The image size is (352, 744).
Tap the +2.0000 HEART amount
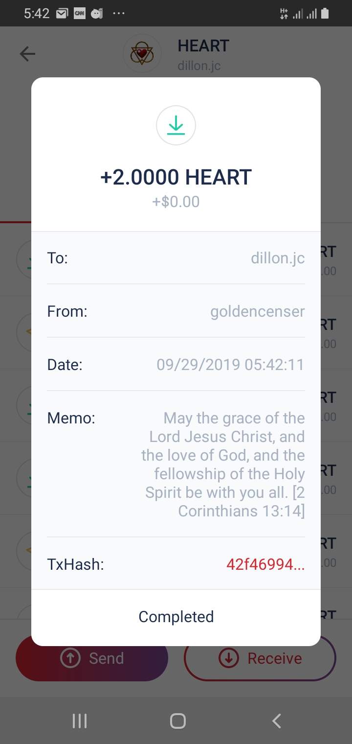pyautogui.click(x=176, y=177)
